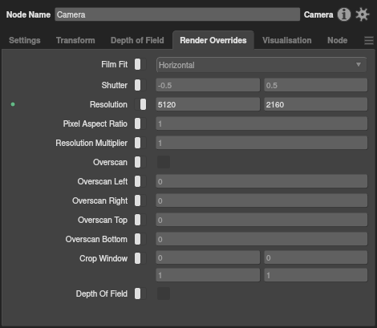
Task: Switch to the Transform tab
Action: pos(75,40)
